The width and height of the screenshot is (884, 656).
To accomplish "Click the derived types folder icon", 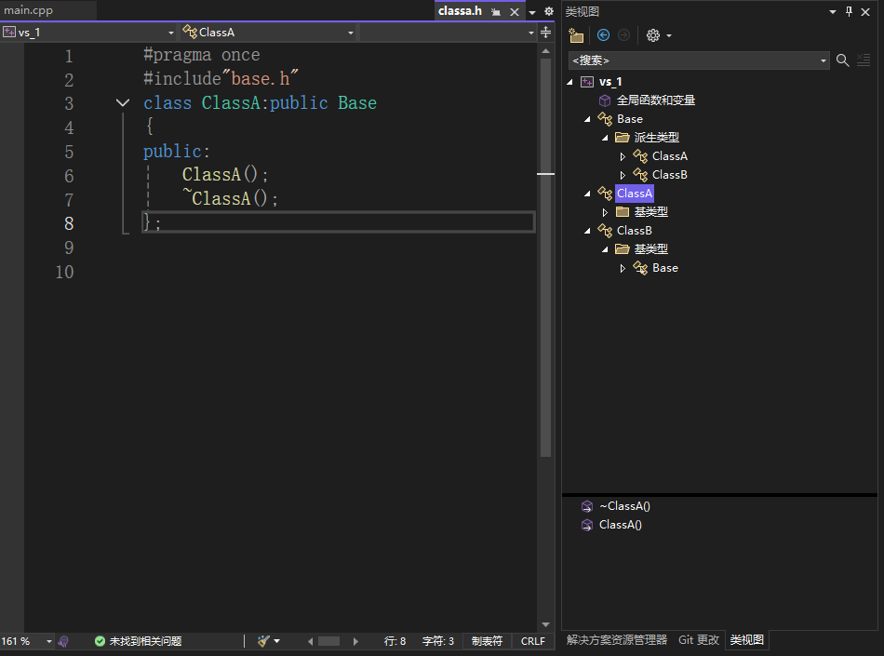I will point(623,138).
